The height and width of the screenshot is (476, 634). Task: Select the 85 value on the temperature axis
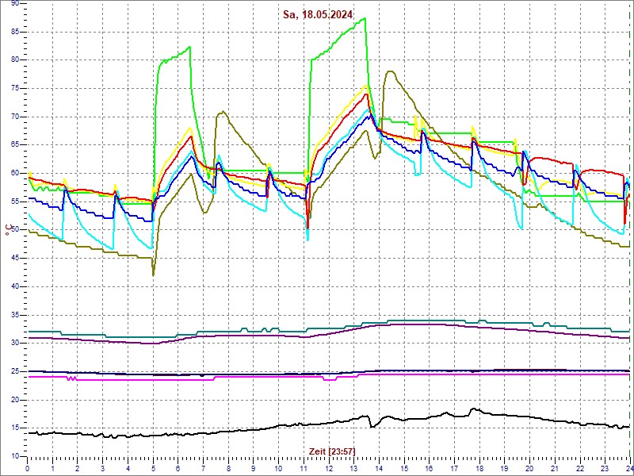(14, 32)
